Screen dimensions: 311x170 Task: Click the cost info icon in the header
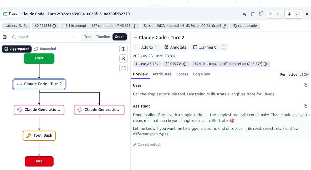[x=54, y=26]
